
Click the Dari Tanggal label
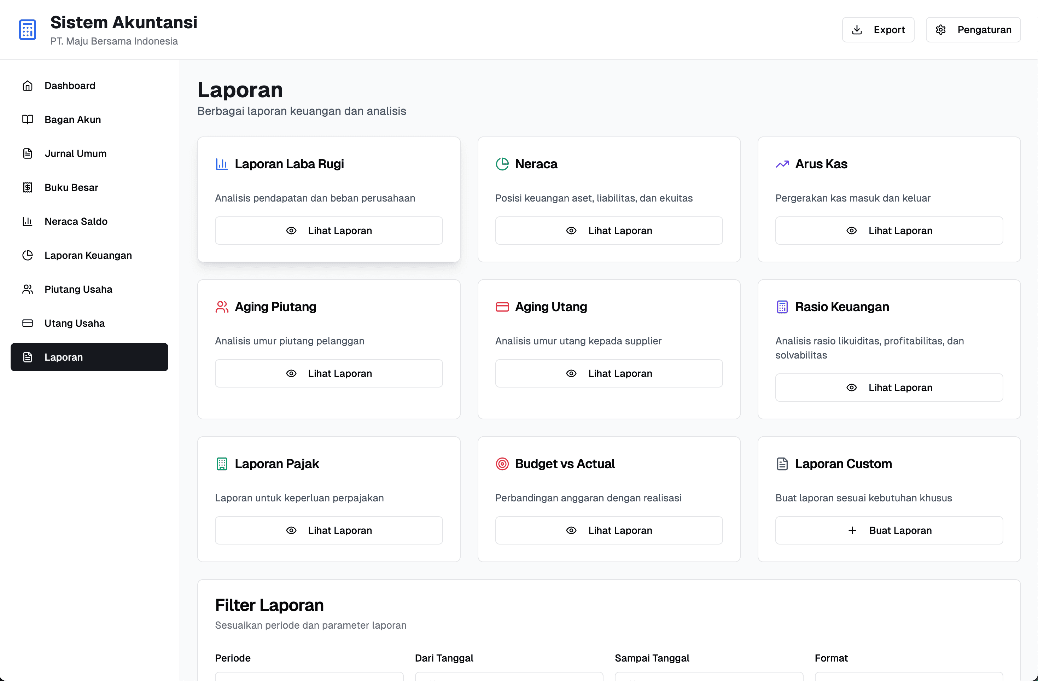(x=444, y=658)
